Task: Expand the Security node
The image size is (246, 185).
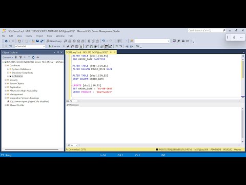Action: coord(6,80)
